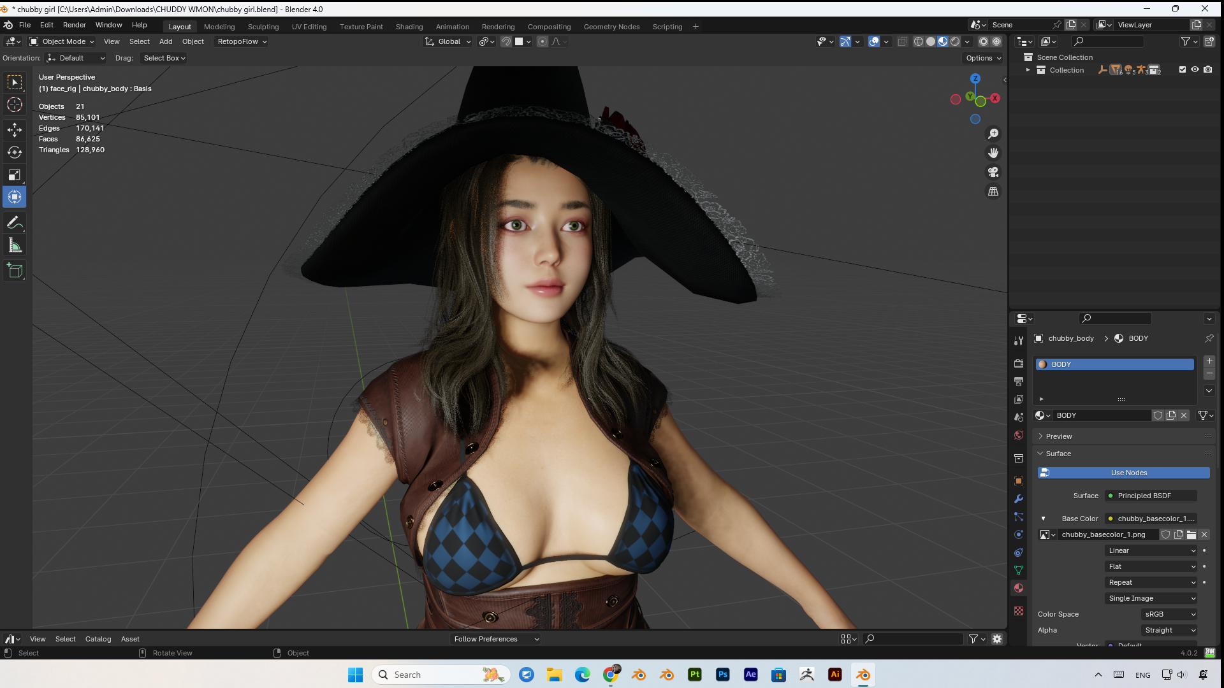Open the Edit menu
The height and width of the screenshot is (688, 1224).
pyautogui.click(x=46, y=25)
